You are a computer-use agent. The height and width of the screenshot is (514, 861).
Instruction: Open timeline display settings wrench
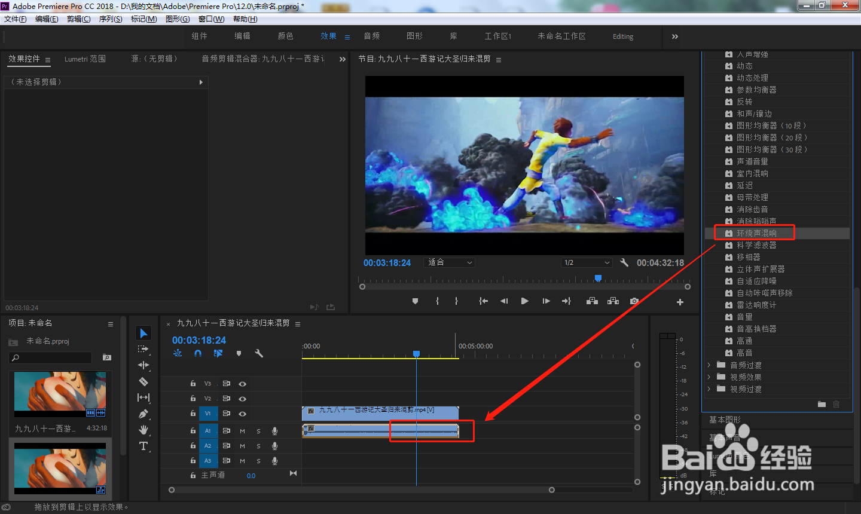tap(259, 353)
